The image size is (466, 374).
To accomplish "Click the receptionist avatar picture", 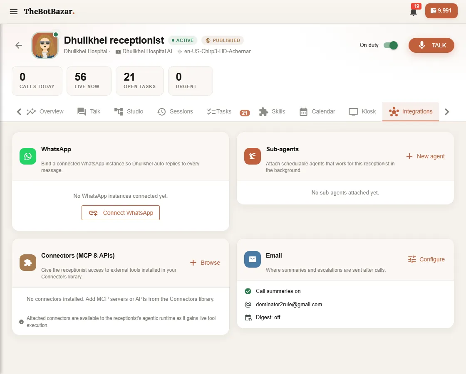I will coord(45,45).
